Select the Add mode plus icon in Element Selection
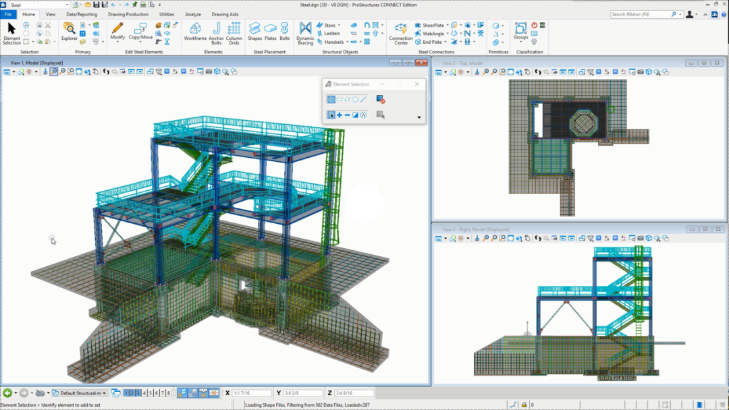 pos(340,115)
